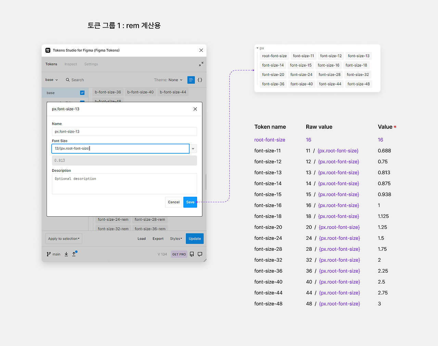Click the V 134 version label
The height and width of the screenshot is (346, 438).
[x=162, y=254]
